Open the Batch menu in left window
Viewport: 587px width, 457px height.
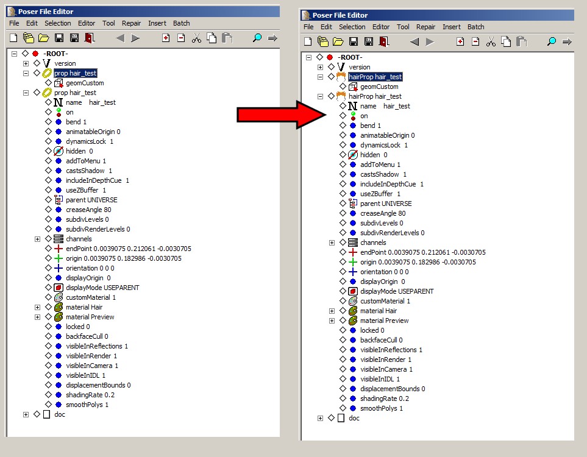(182, 23)
